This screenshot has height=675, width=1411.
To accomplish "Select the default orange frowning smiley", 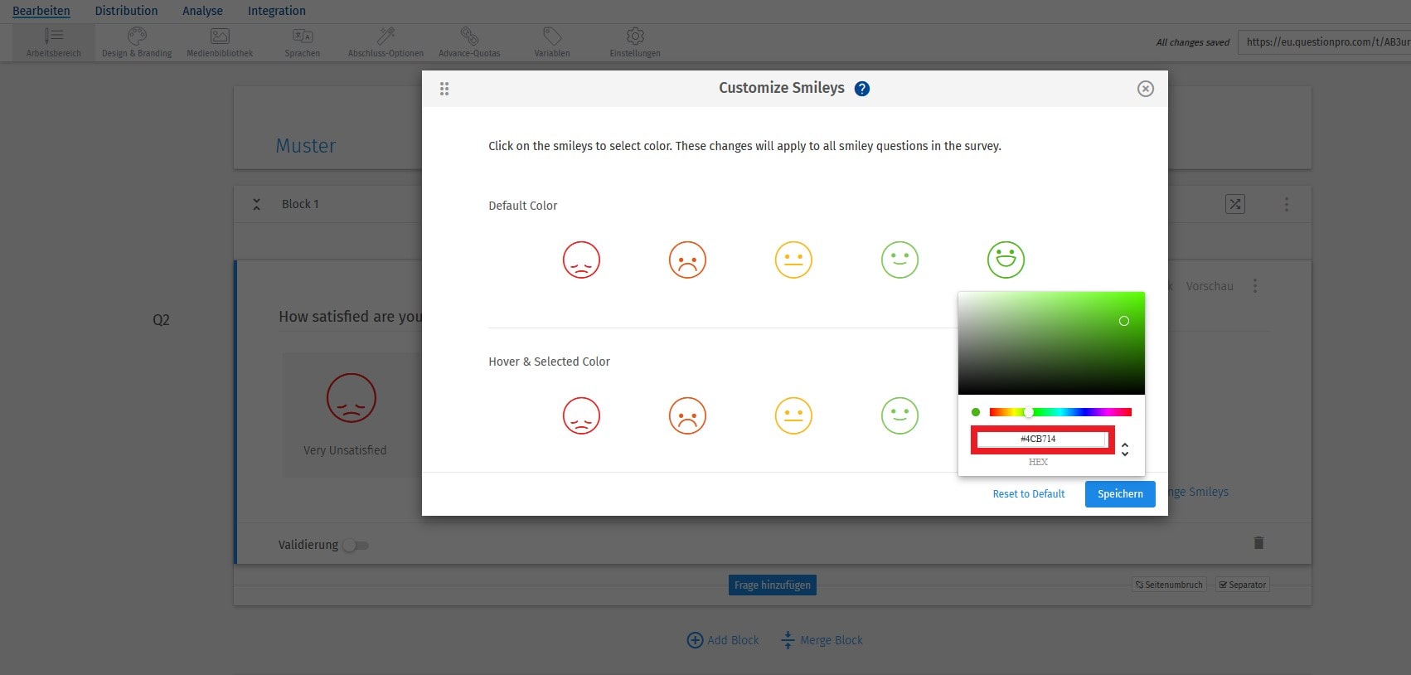I will coord(687,260).
